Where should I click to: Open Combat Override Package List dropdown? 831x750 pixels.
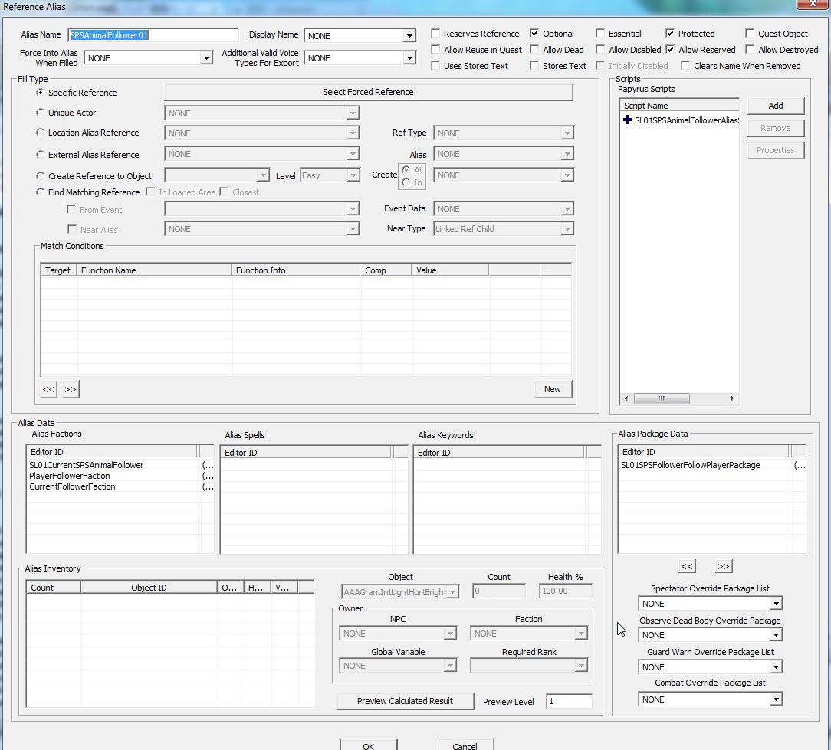[x=776, y=699]
